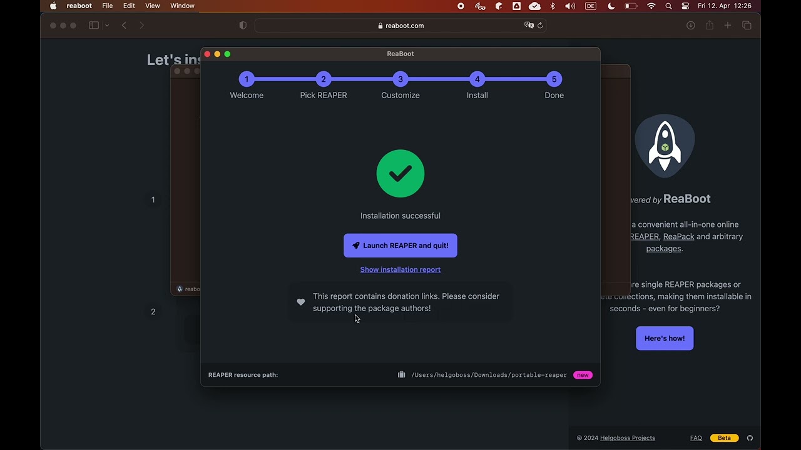Go forward in Safari history
This screenshot has height=450, width=801.
point(141,26)
